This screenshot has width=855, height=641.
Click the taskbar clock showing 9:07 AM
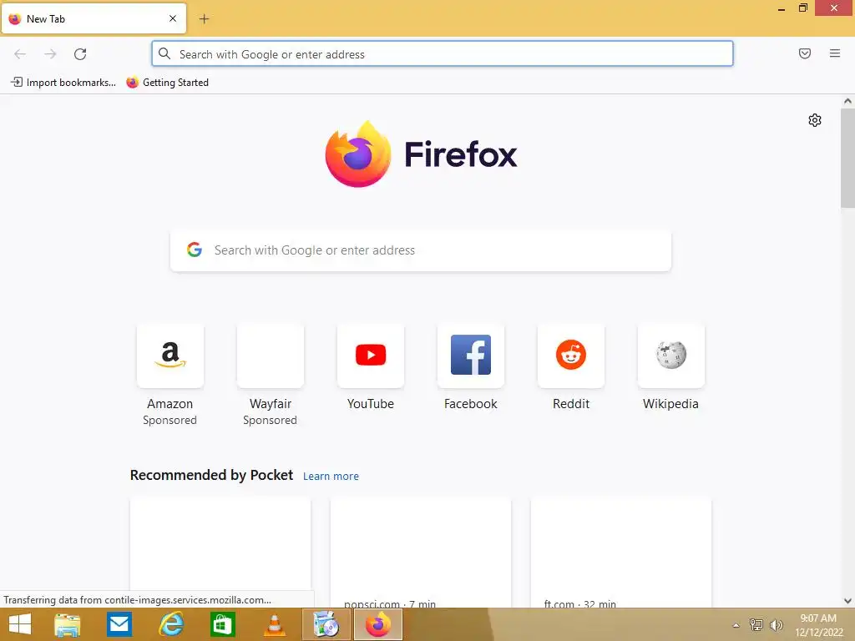(818, 625)
